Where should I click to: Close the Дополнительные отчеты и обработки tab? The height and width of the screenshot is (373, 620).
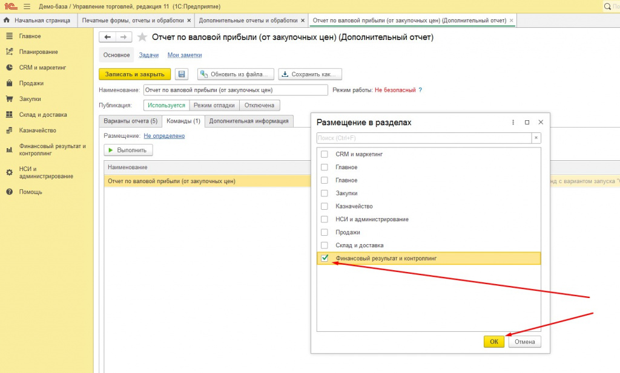coord(303,21)
